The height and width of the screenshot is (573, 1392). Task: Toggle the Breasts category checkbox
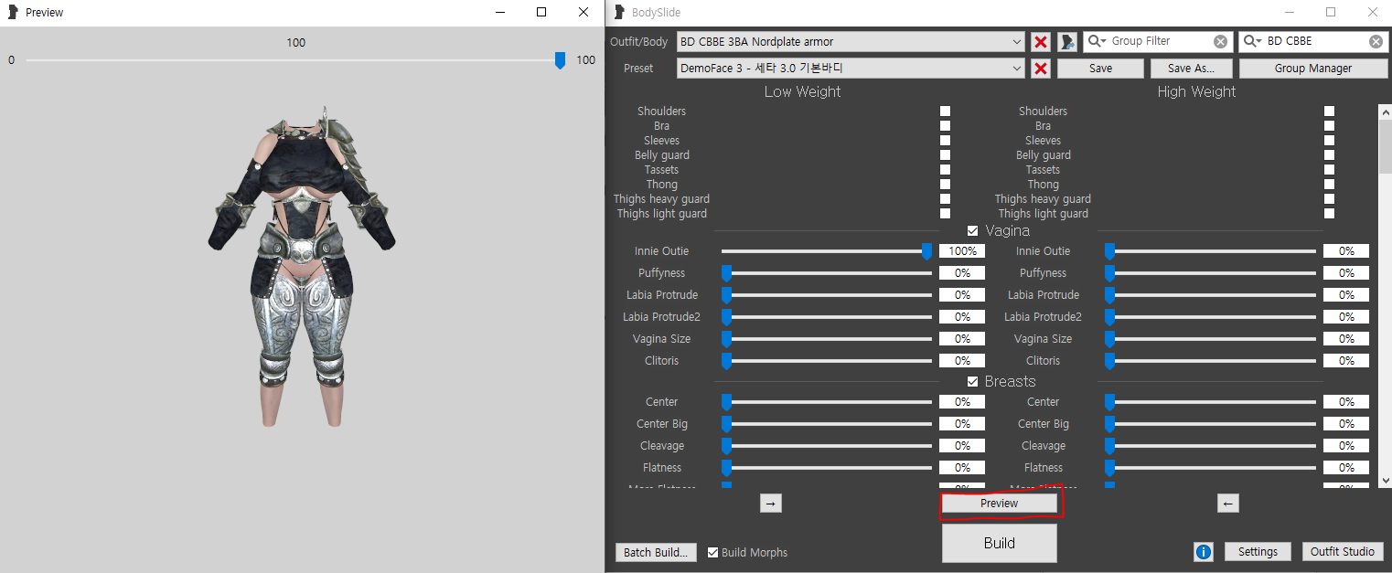972,382
